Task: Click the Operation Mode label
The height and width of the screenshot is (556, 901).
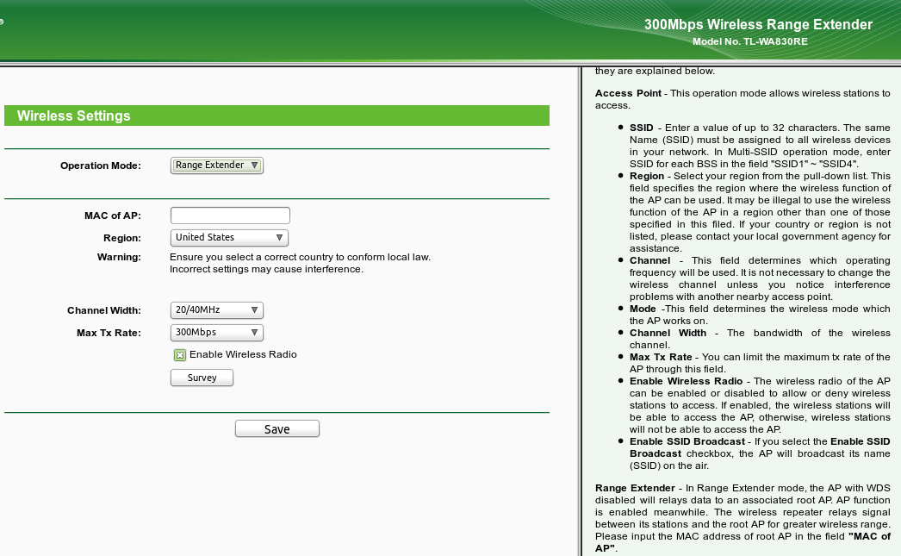Action: pos(101,166)
